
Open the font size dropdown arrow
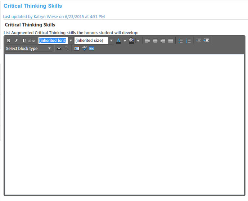tap(111, 41)
